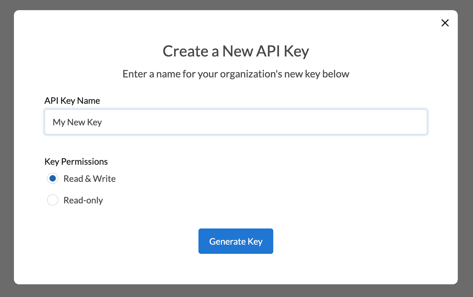Click the Create a New API Key title
This screenshot has width=473, height=297.
tap(236, 51)
